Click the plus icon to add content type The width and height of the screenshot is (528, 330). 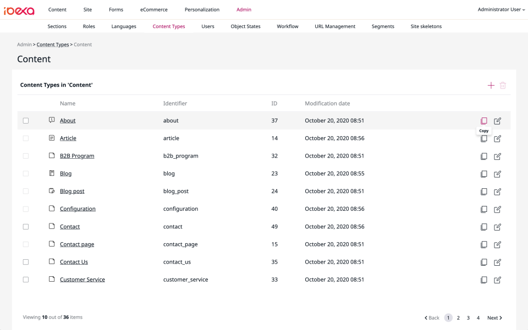coord(491,86)
